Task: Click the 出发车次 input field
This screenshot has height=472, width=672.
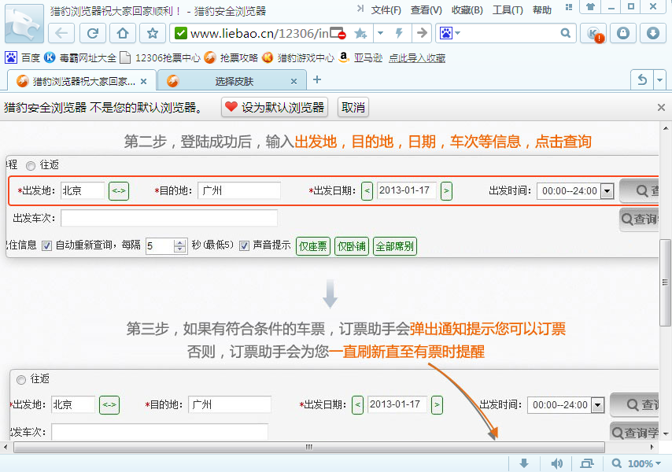Action: (169, 218)
